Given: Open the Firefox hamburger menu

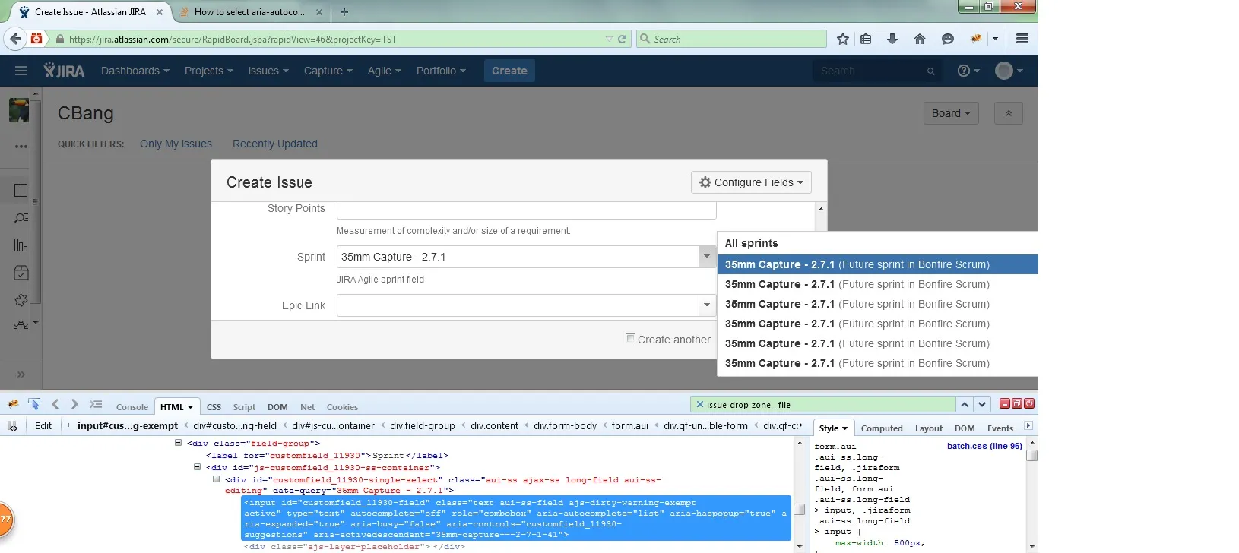Looking at the screenshot, I should (x=1022, y=39).
